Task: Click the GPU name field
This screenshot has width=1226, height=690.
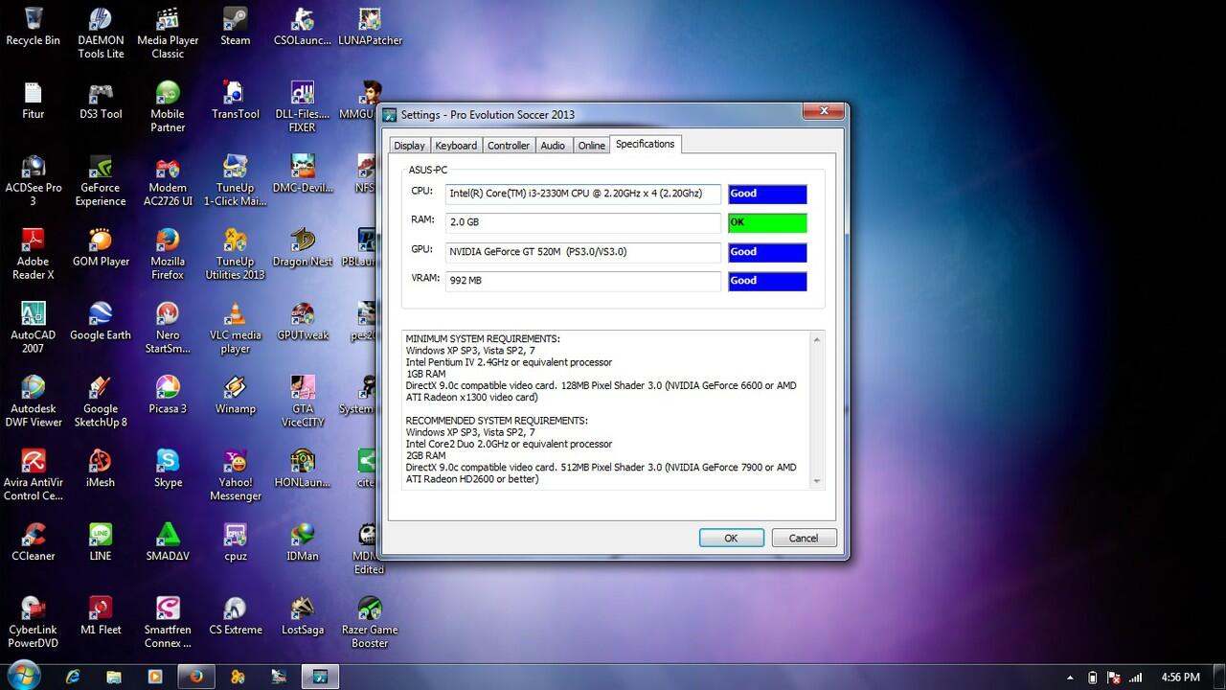Action: (x=583, y=252)
